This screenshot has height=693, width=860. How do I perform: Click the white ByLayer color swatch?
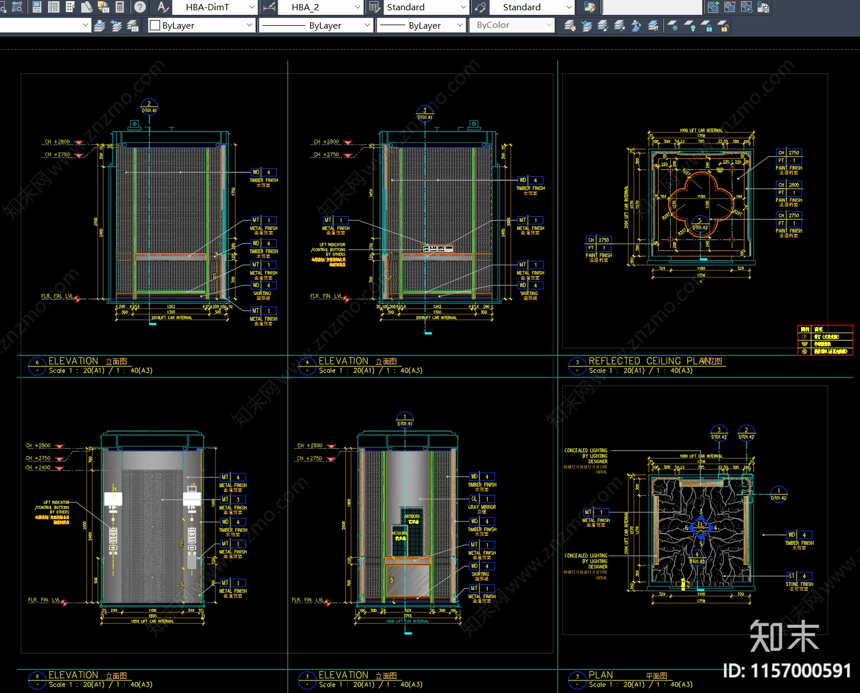point(155,25)
